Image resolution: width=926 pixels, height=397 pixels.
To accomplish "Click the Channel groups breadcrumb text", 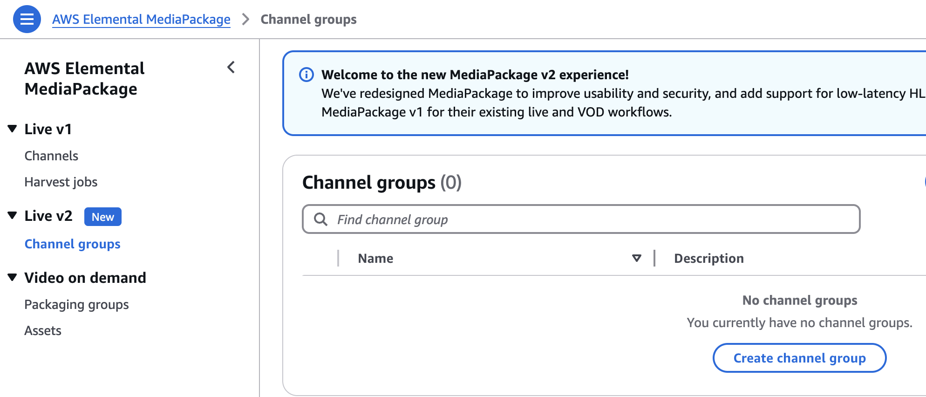I will [308, 20].
